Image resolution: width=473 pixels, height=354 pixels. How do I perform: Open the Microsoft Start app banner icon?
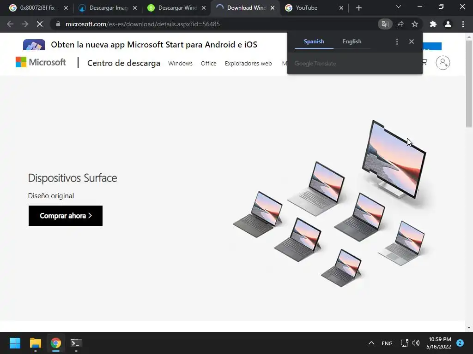coord(34,45)
